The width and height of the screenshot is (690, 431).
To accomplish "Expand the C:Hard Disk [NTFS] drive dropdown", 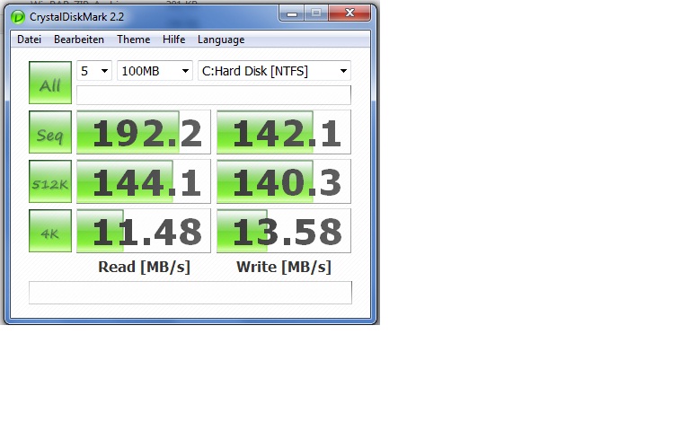I will point(274,71).
